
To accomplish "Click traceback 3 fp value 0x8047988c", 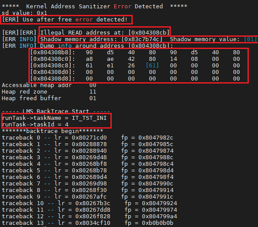I will point(156,157).
